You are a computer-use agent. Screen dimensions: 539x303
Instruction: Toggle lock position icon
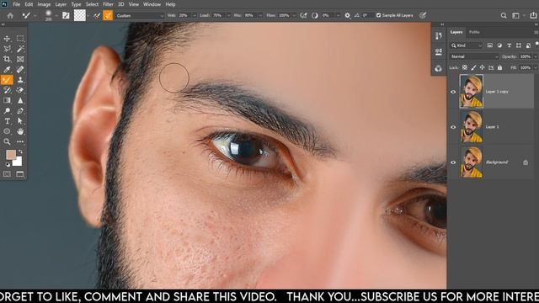point(483,67)
